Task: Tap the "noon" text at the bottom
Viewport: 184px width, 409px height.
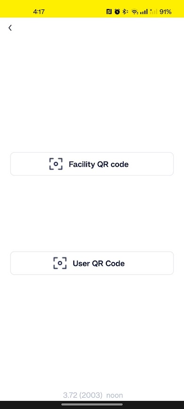Action: point(115,395)
